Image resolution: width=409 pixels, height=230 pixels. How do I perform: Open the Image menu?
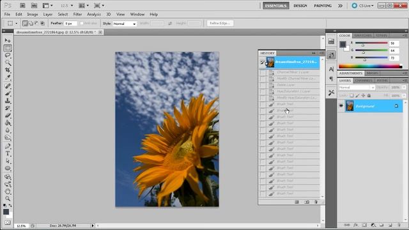(33, 14)
